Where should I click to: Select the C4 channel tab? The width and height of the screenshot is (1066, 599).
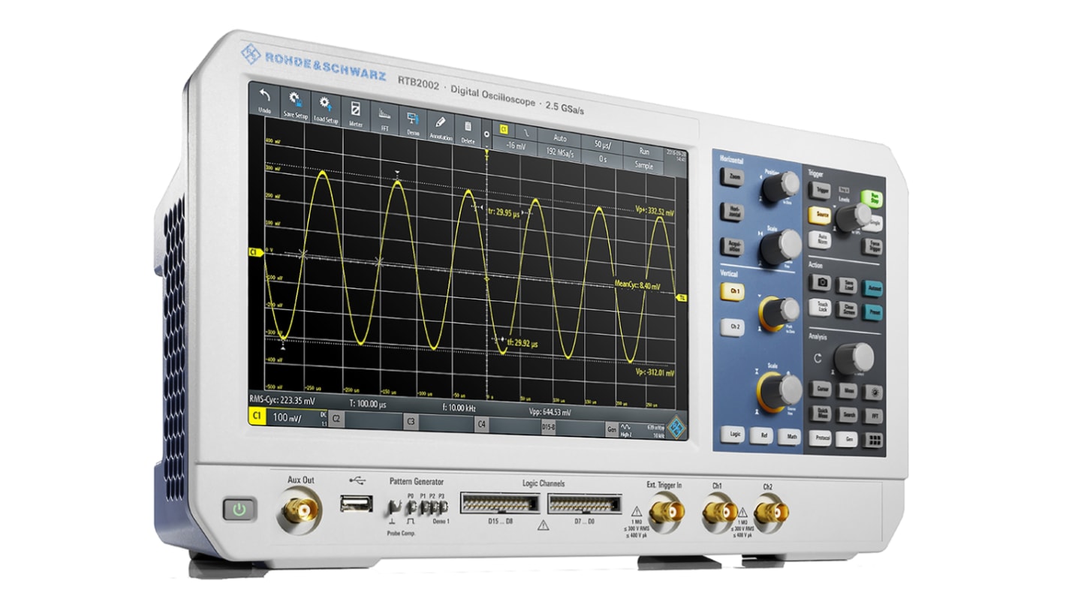483,424
